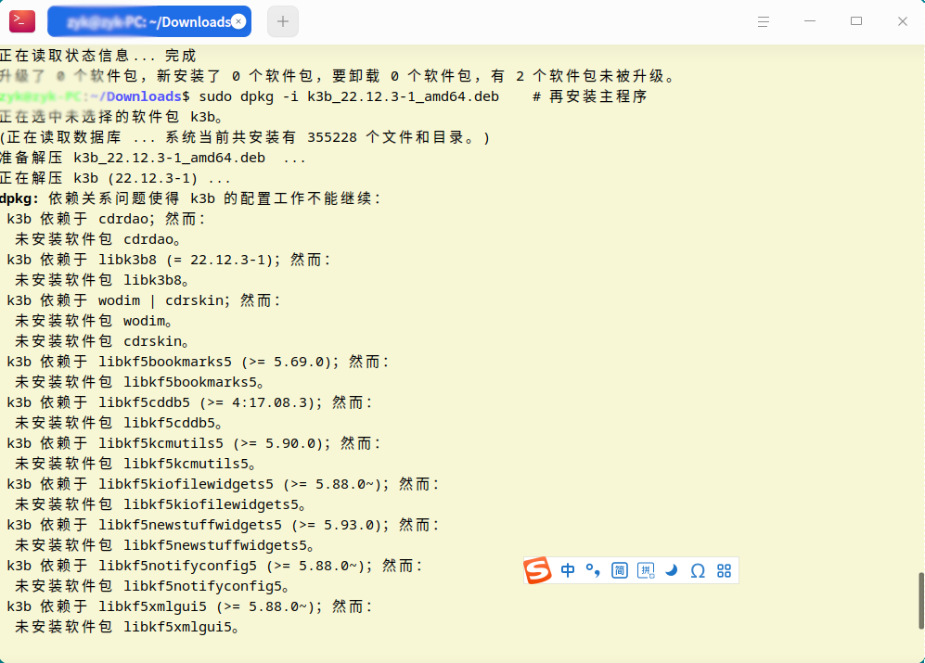The image size is (925, 663).
Task: Click the line '未安装软件包 cdrdao。'
Action: [x=97, y=239]
